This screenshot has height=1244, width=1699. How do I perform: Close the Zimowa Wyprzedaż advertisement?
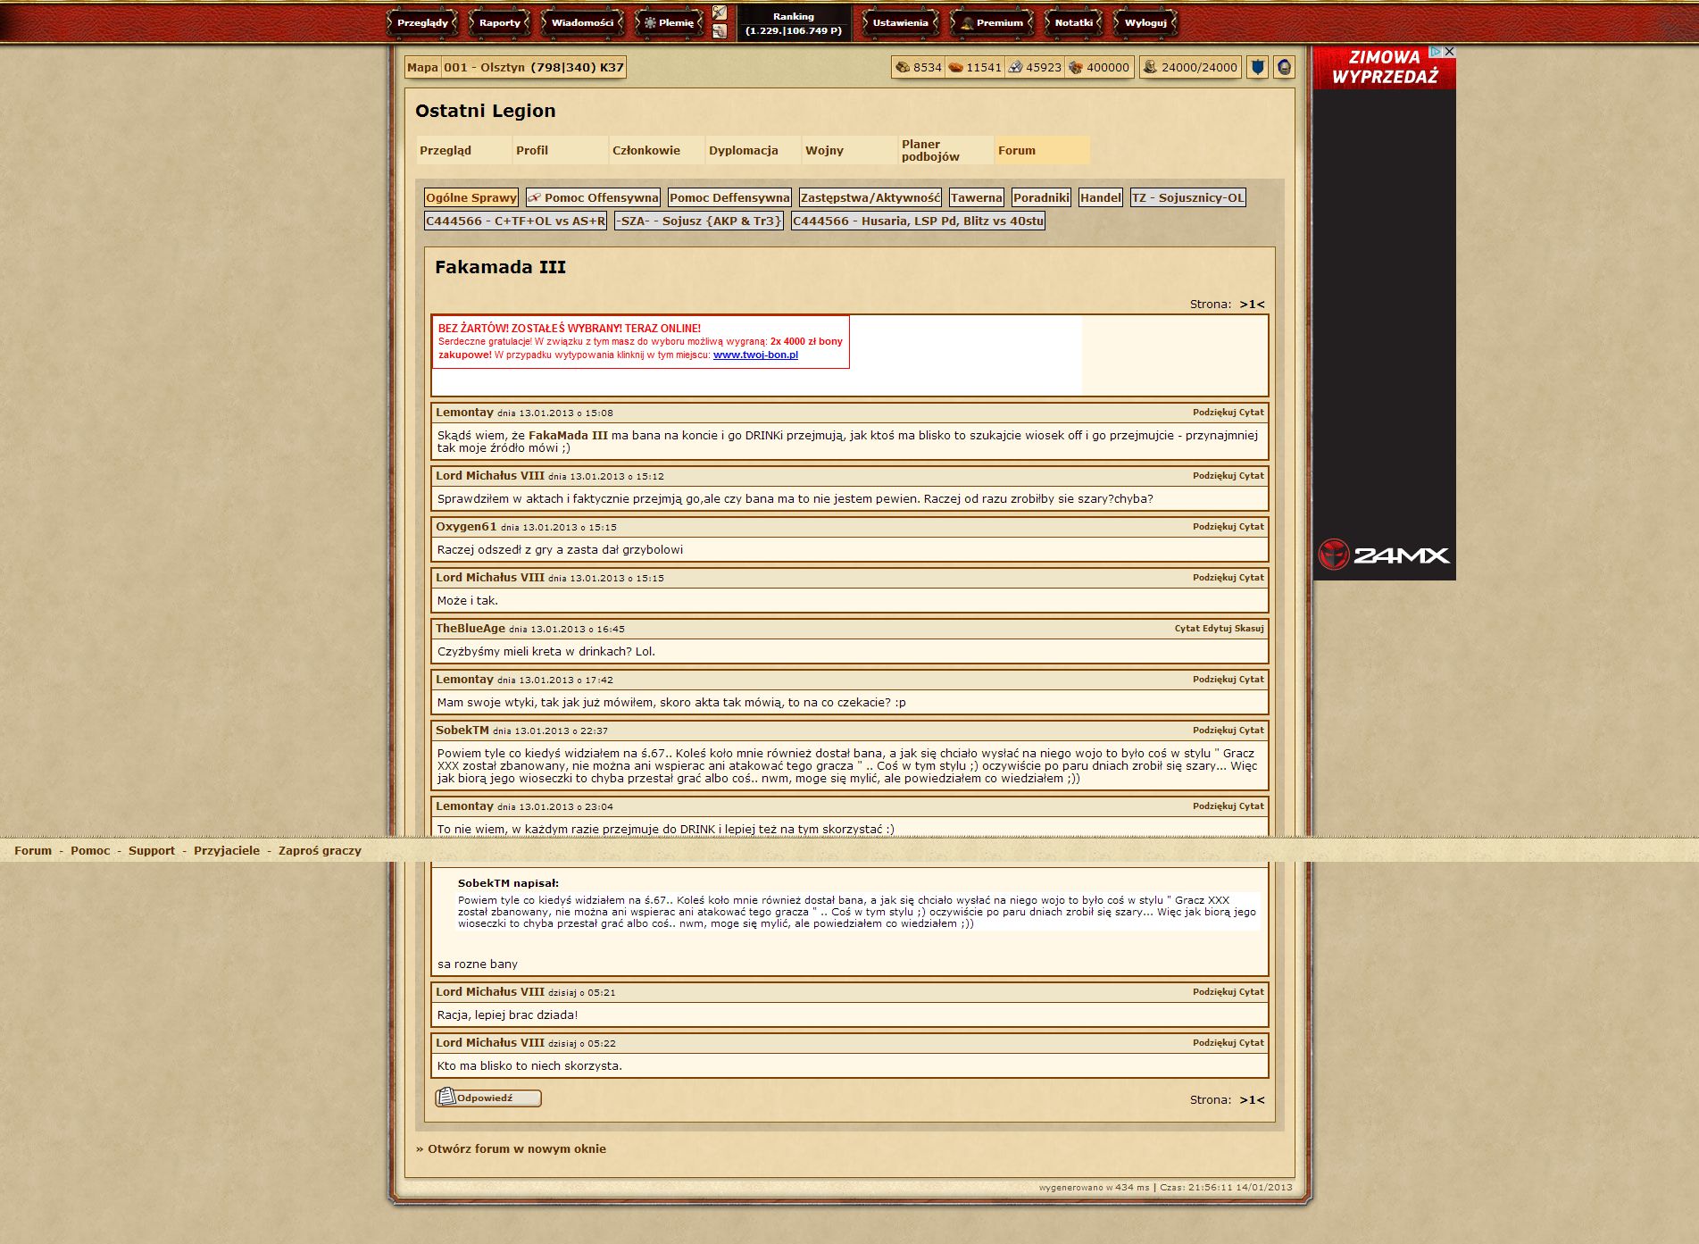[x=1449, y=52]
